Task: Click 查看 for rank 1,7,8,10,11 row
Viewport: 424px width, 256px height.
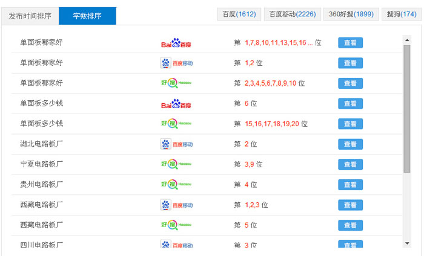Action: tap(350, 43)
